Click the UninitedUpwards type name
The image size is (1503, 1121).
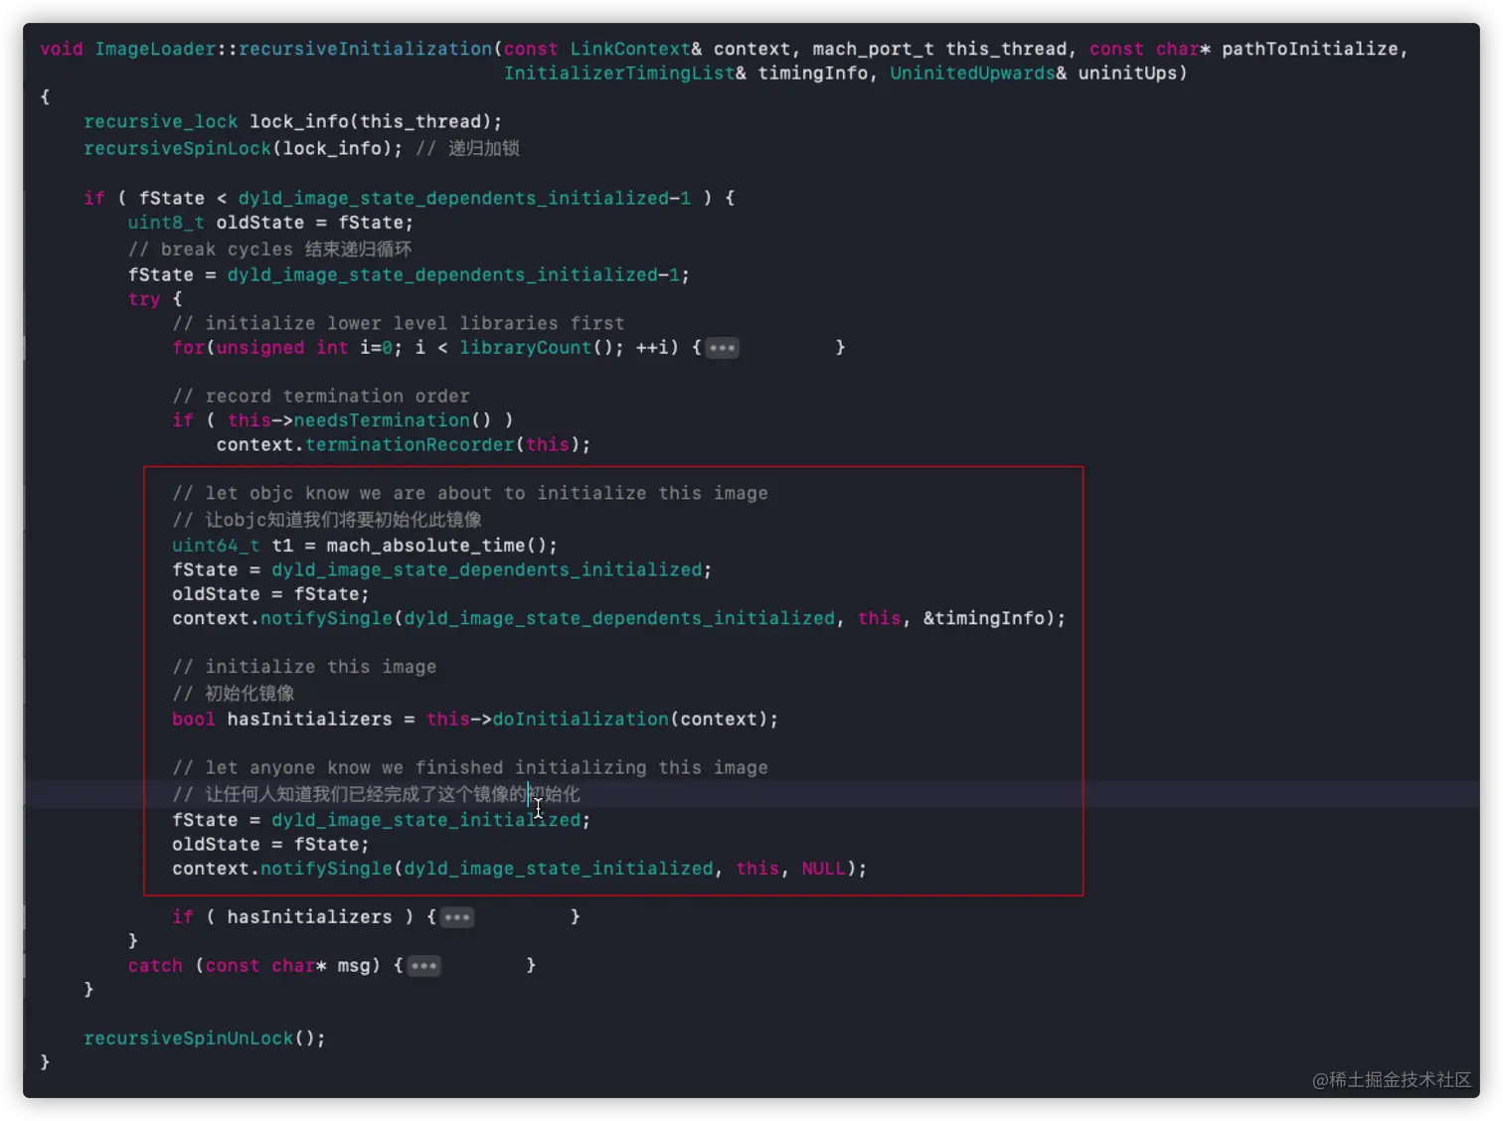[971, 73]
